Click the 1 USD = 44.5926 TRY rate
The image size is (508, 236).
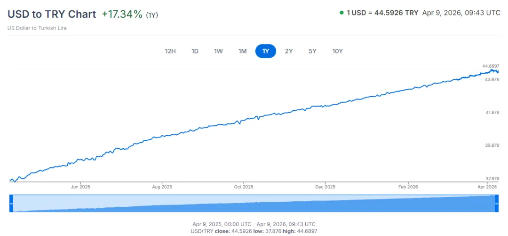point(382,13)
